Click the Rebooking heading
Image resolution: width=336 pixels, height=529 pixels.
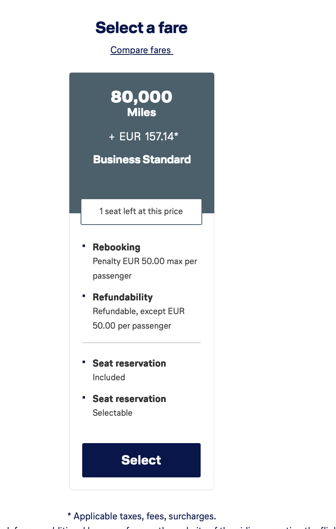[116, 247]
